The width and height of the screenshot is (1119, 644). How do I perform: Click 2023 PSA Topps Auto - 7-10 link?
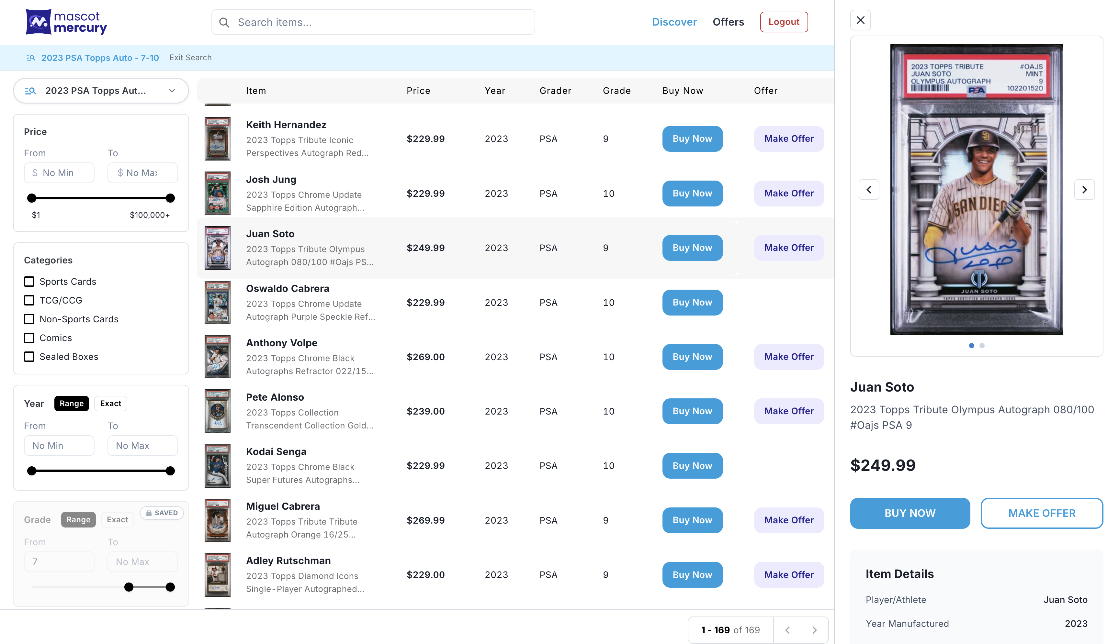point(100,58)
